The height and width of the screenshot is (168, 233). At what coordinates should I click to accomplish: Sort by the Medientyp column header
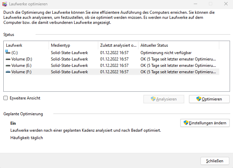click(73, 45)
